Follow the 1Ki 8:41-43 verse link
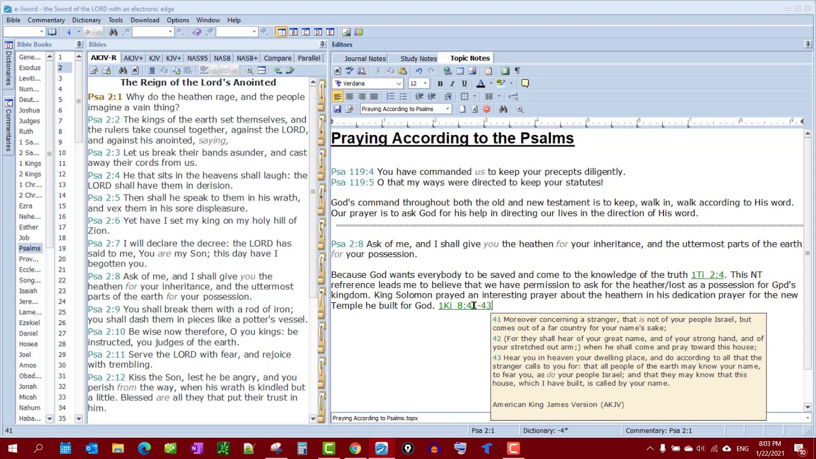 point(465,305)
